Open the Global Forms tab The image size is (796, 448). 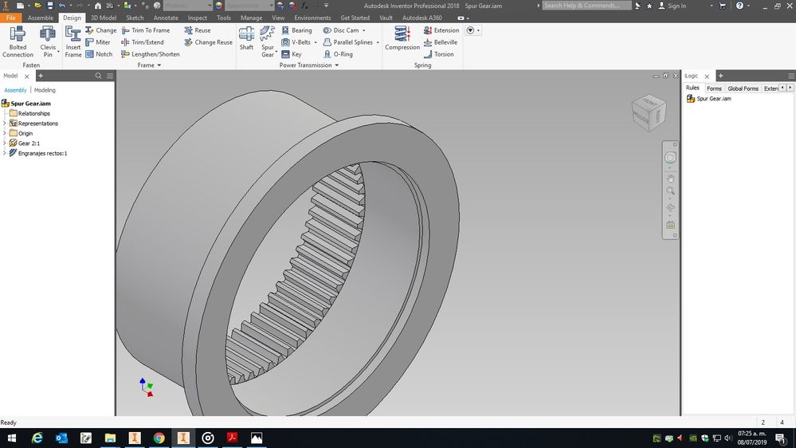click(x=743, y=88)
